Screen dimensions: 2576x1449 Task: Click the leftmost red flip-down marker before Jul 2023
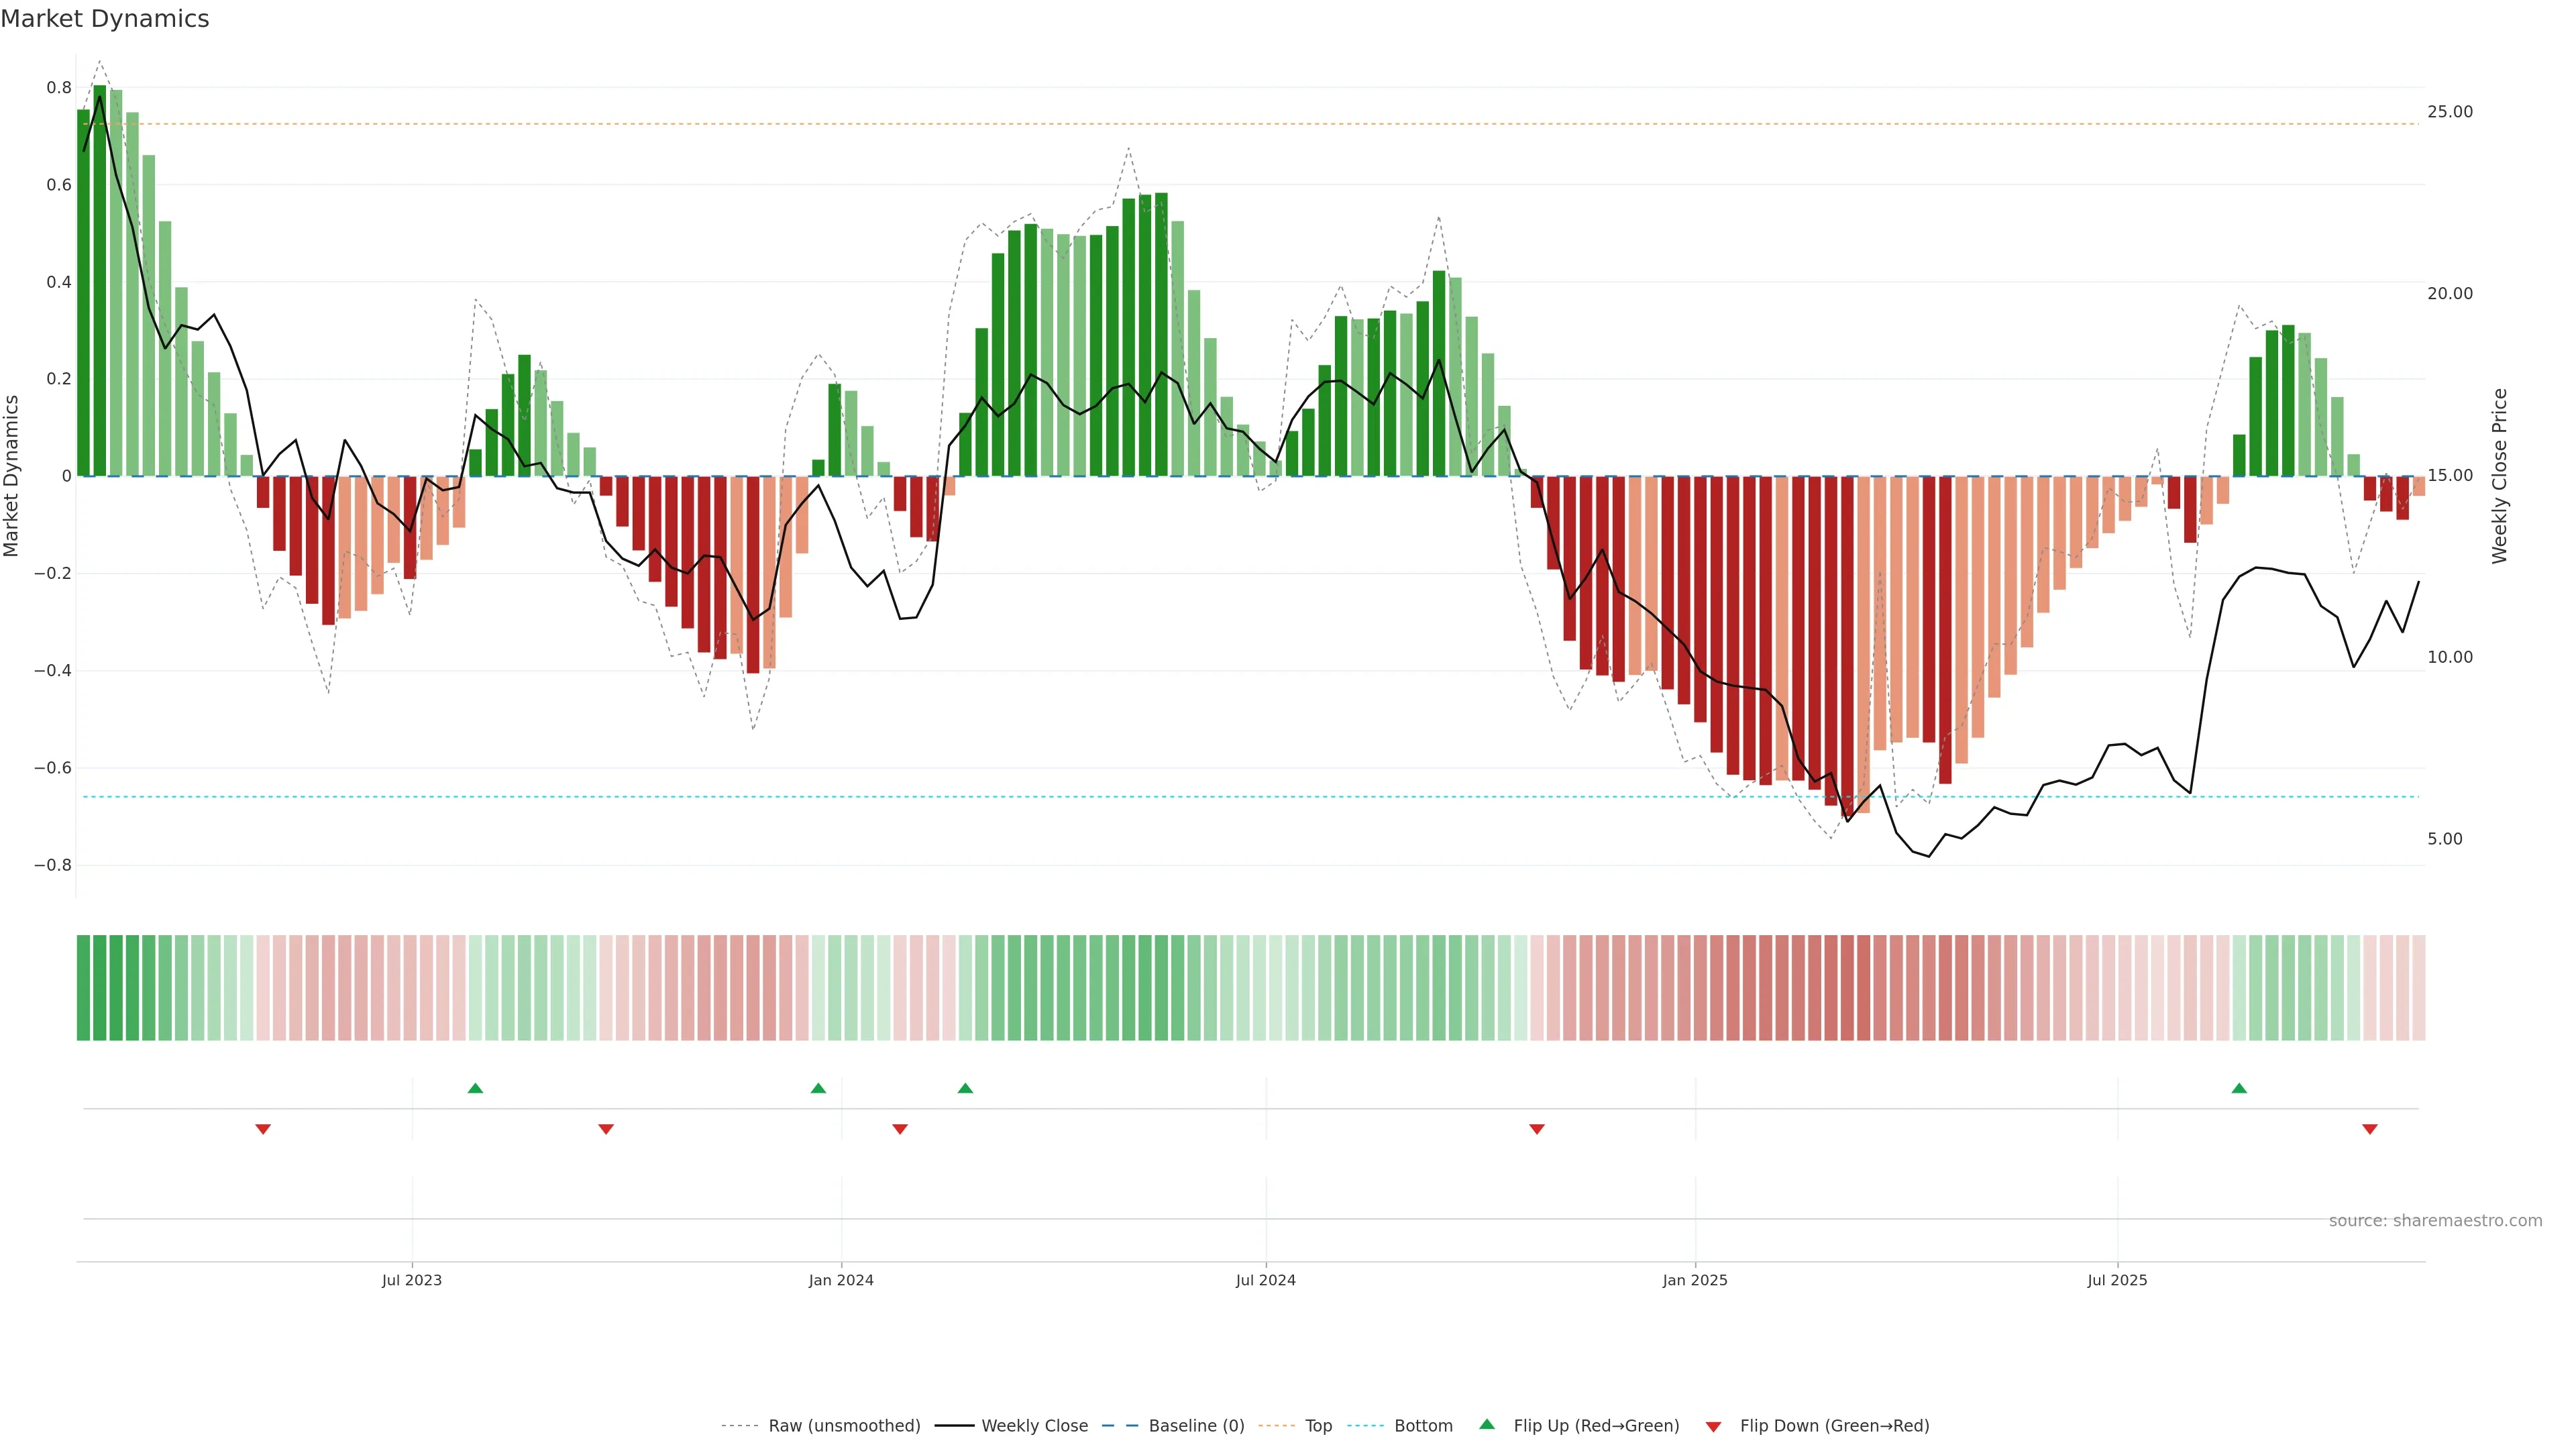click(263, 1129)
